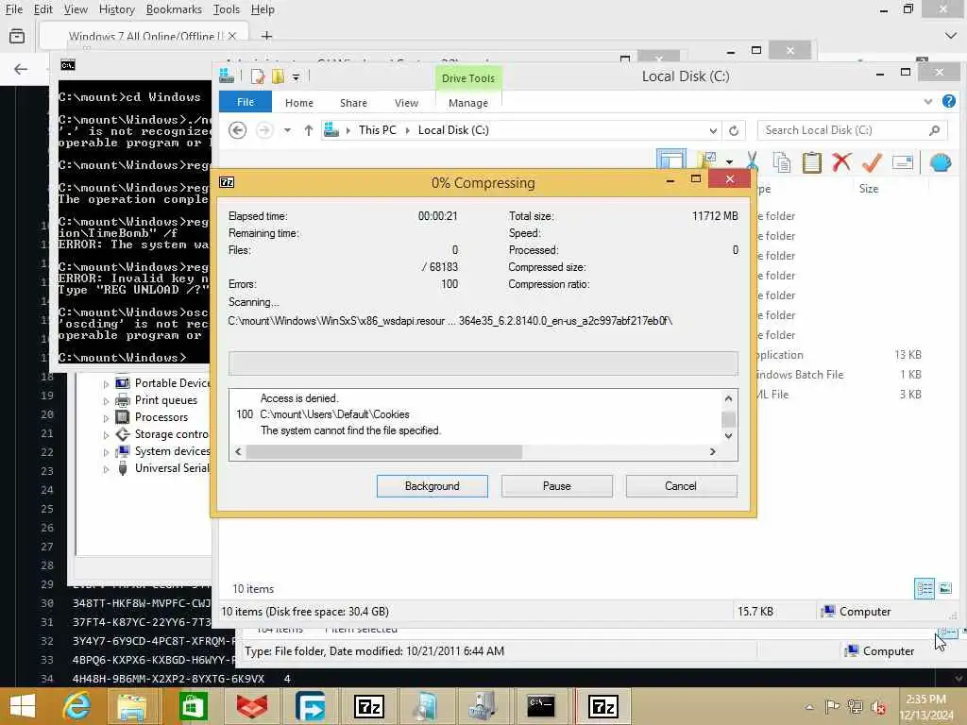Click the Cut scissors icon in Explorer toolbar
The image size is (967, 725).
point(752,162)
